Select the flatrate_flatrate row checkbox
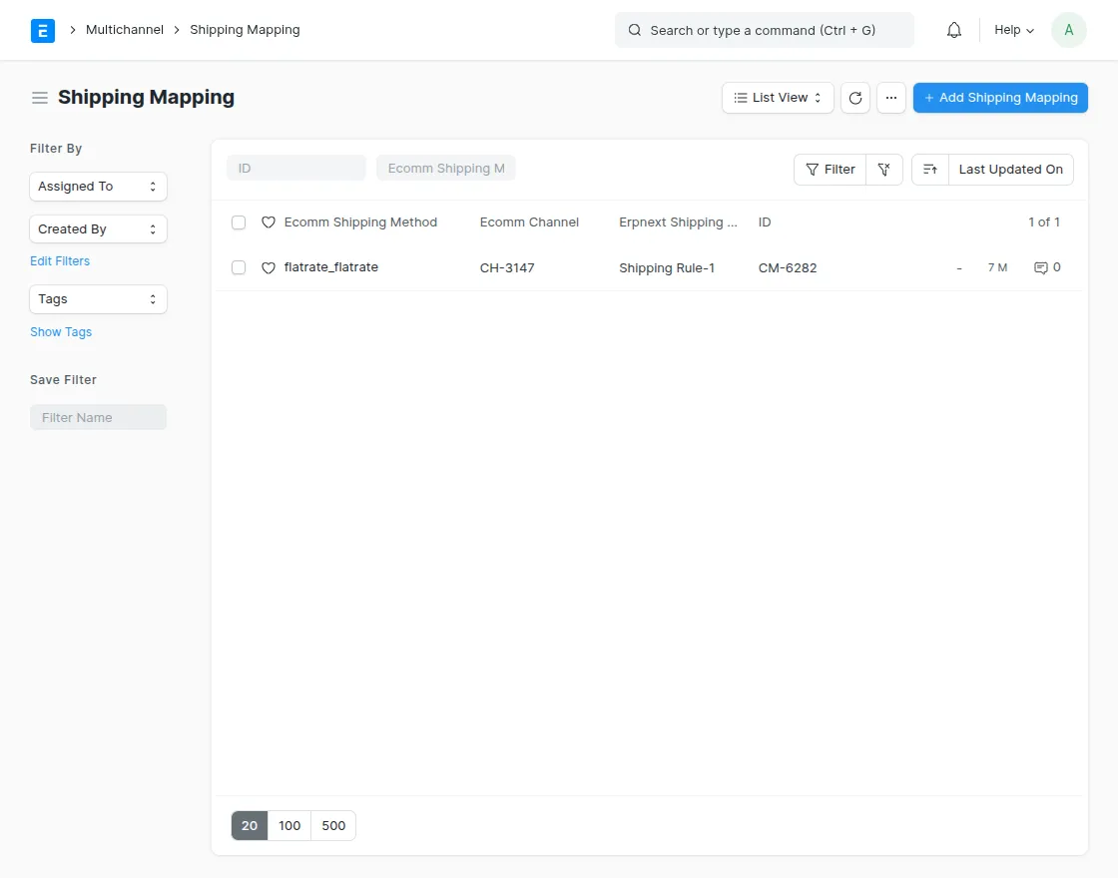This screenshot has height=878, width=1118. (x=238, y=266)
